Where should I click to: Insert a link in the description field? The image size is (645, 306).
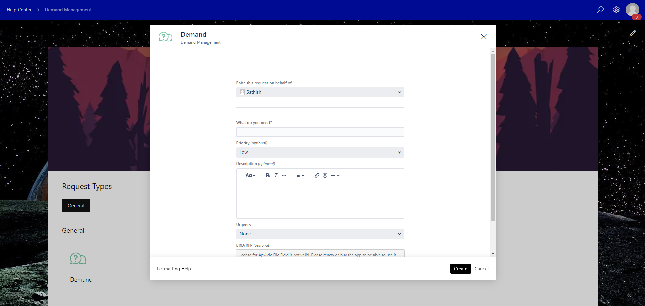[317, 175]
